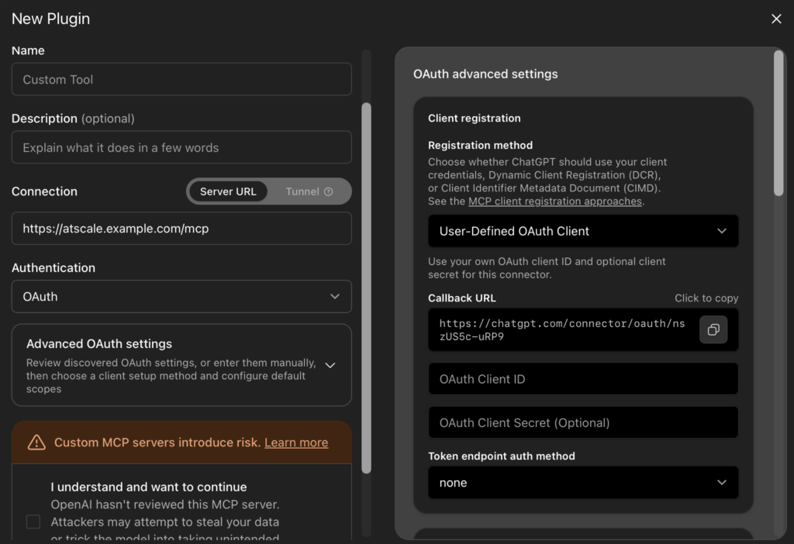The image size is (794, 544).
Task: Check the I understand and want to continue box
Action: pos(33,522)
